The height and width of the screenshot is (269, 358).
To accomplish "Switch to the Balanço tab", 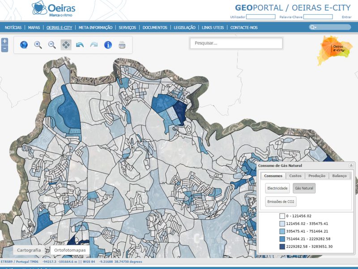I will [339, 176].
